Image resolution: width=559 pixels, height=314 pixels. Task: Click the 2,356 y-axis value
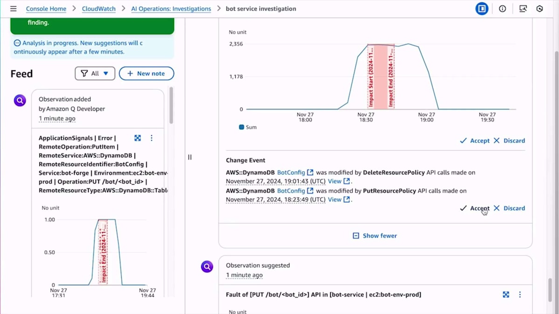(236, 44)
